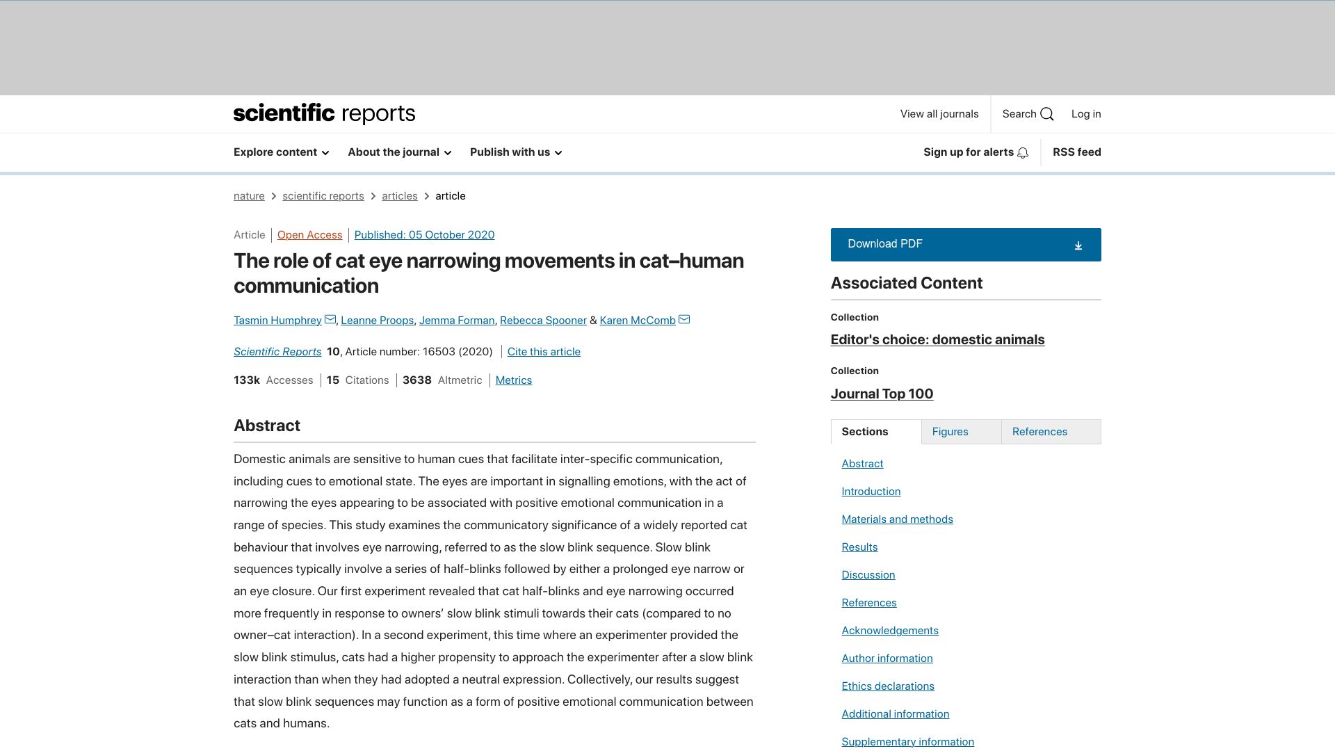
Task: Open the Metrics link
Action: pyautogui.click(x=514, y=380)
